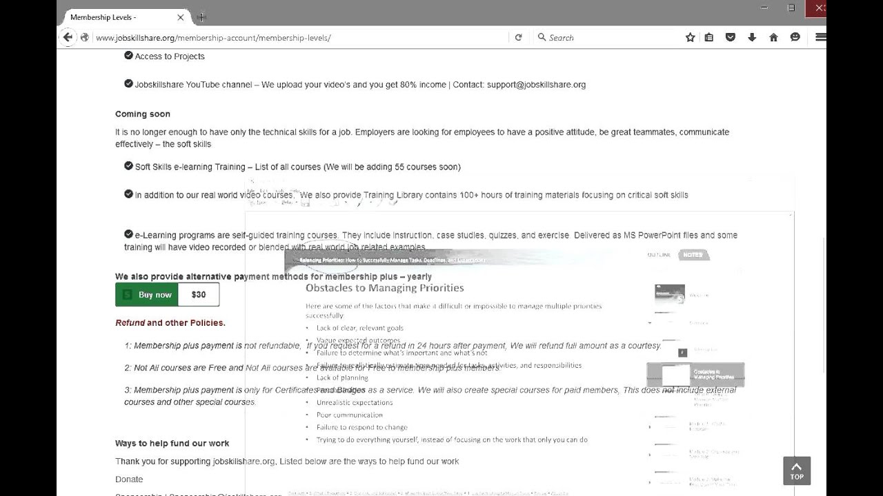Switch to the NOTES tab in the slide viewer
This screenshot has height=496, width=883.
click(x=693, y=255)
